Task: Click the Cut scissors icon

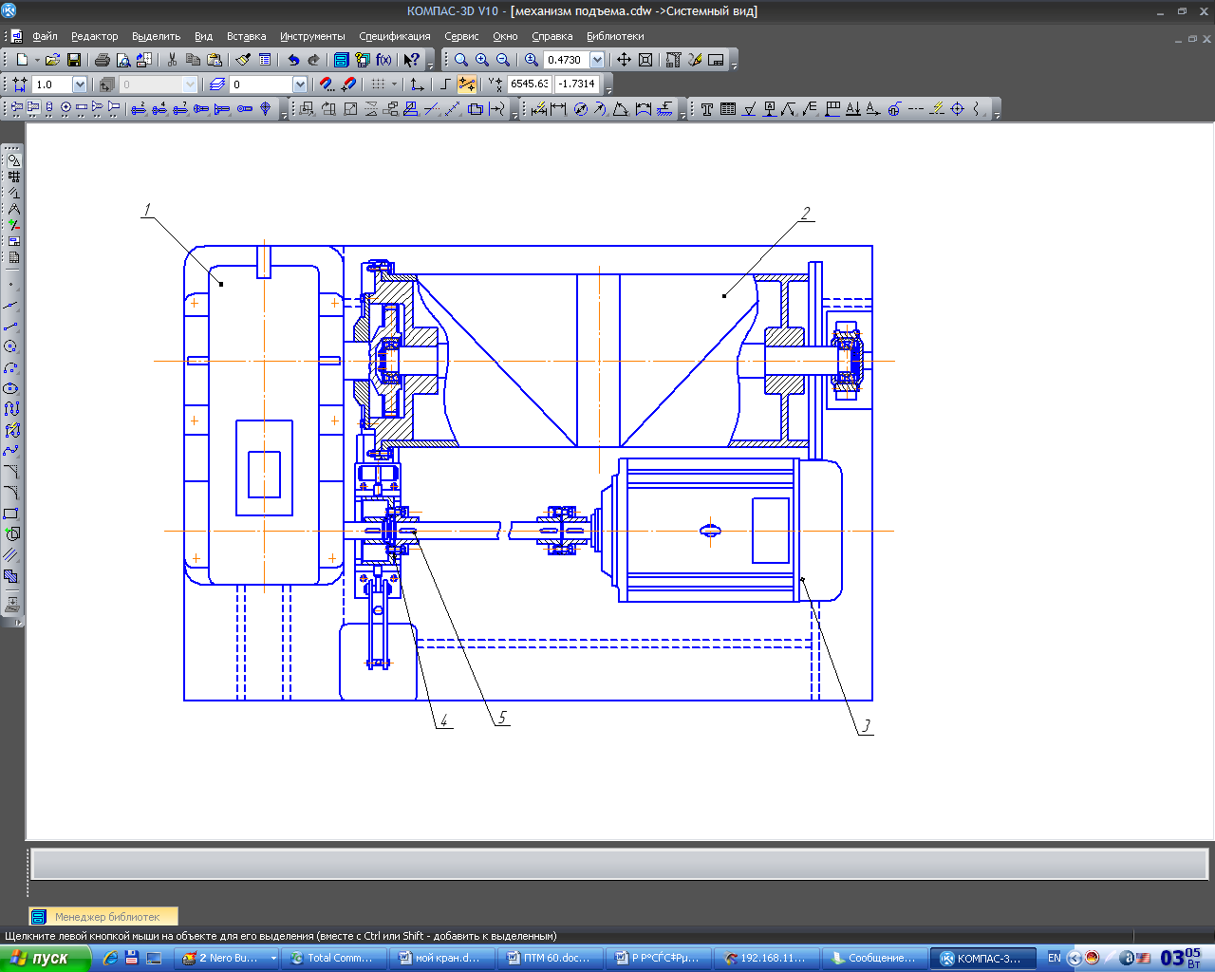Action: click(172, 60)
